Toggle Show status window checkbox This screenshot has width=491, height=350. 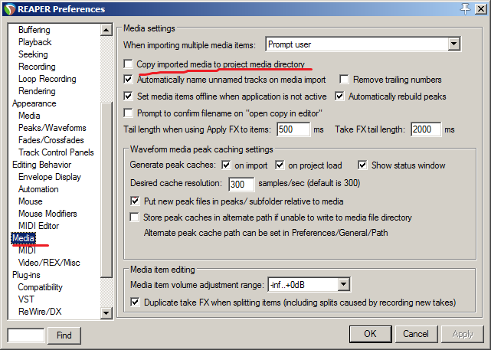[x=362, y=165]
